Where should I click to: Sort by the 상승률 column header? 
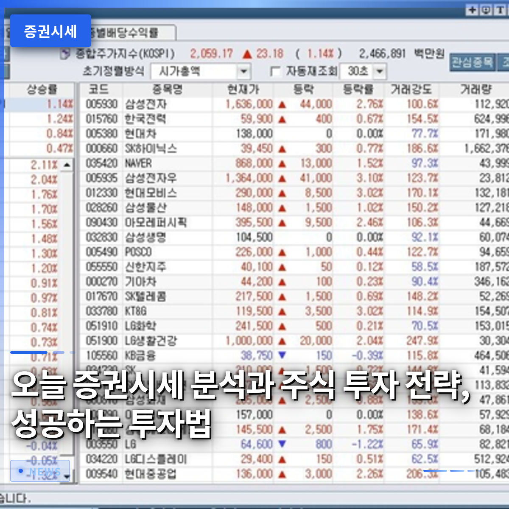click(x=42, y=89)
